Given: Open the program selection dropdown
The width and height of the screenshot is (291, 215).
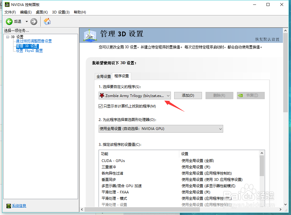Looking at the screenshot, I should click(134, 96).
